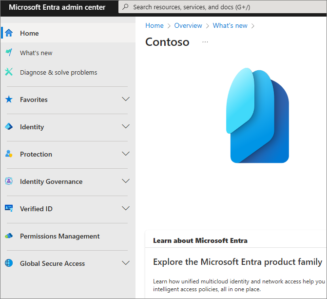Click the Global Secure Access globe icon
Viewport: 327px width, 299px height.
click(9, 263)
